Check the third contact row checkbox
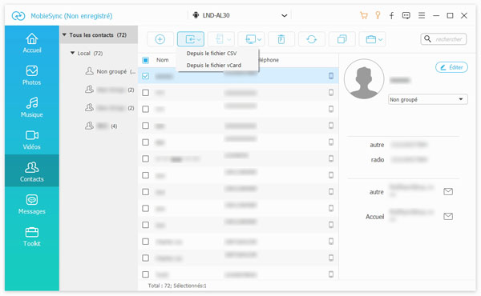Screen dimensions: 481x296 tap(145, 109)
